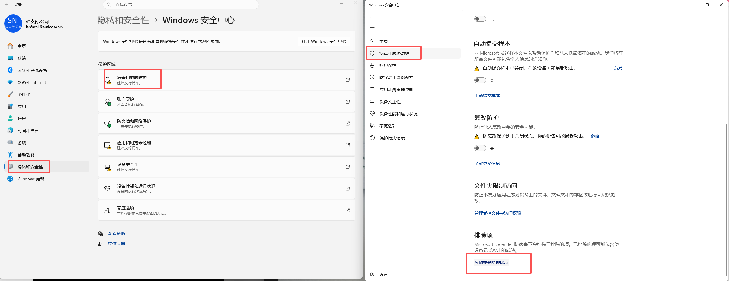Screen dimensions: 729x281
Task: Click the antenna icon on 防火墙和网络保护 card
Action: point(108,123)
